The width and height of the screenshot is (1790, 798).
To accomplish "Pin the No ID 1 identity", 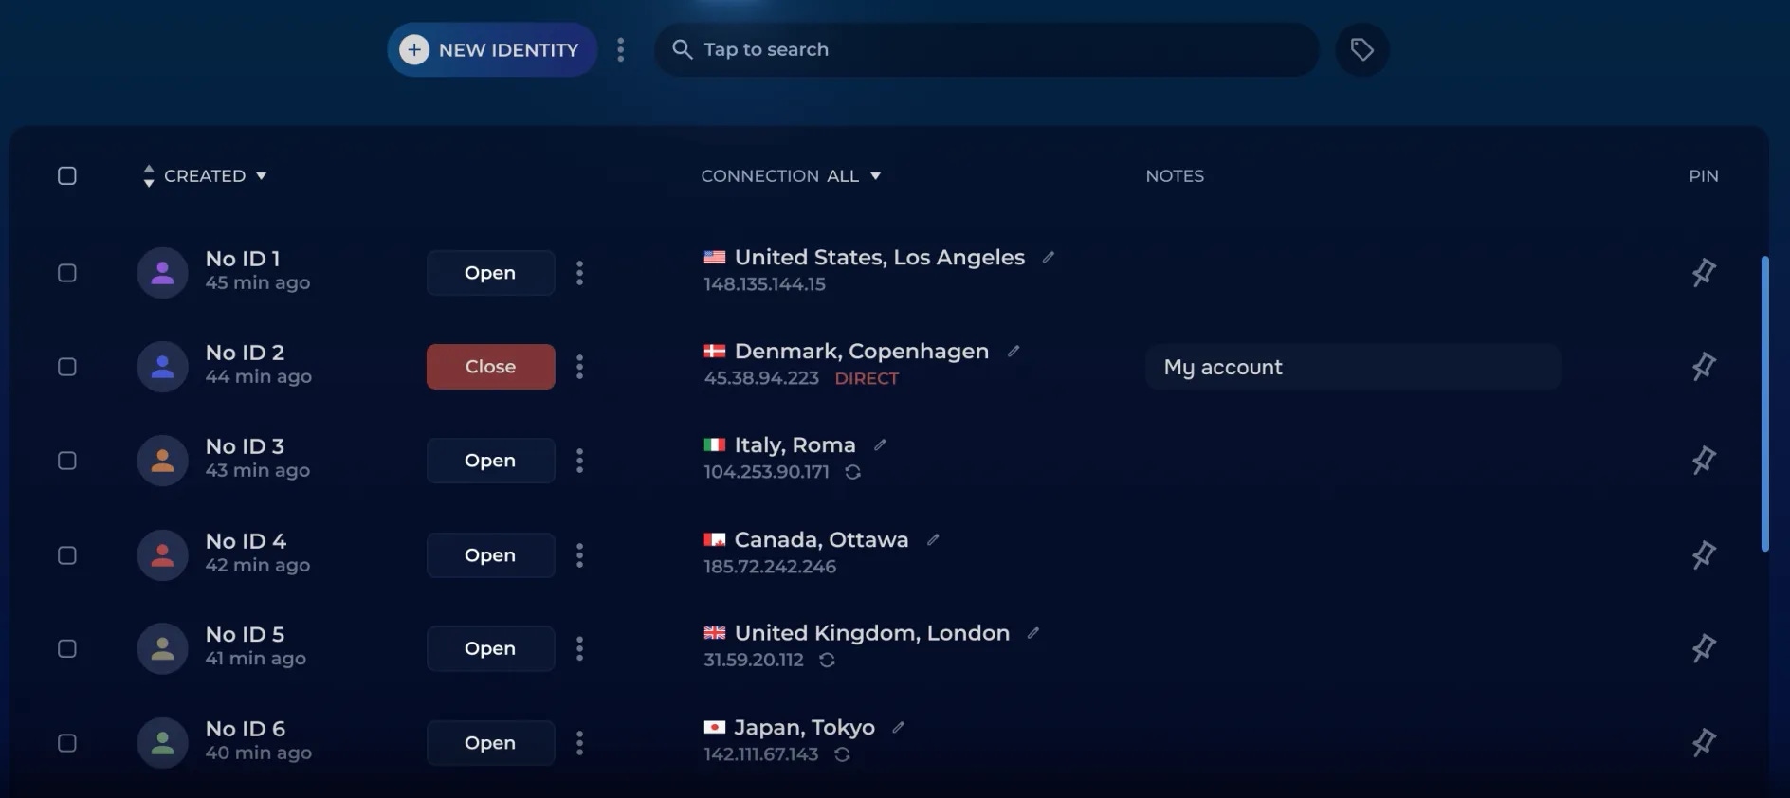I will [1704, 273].
